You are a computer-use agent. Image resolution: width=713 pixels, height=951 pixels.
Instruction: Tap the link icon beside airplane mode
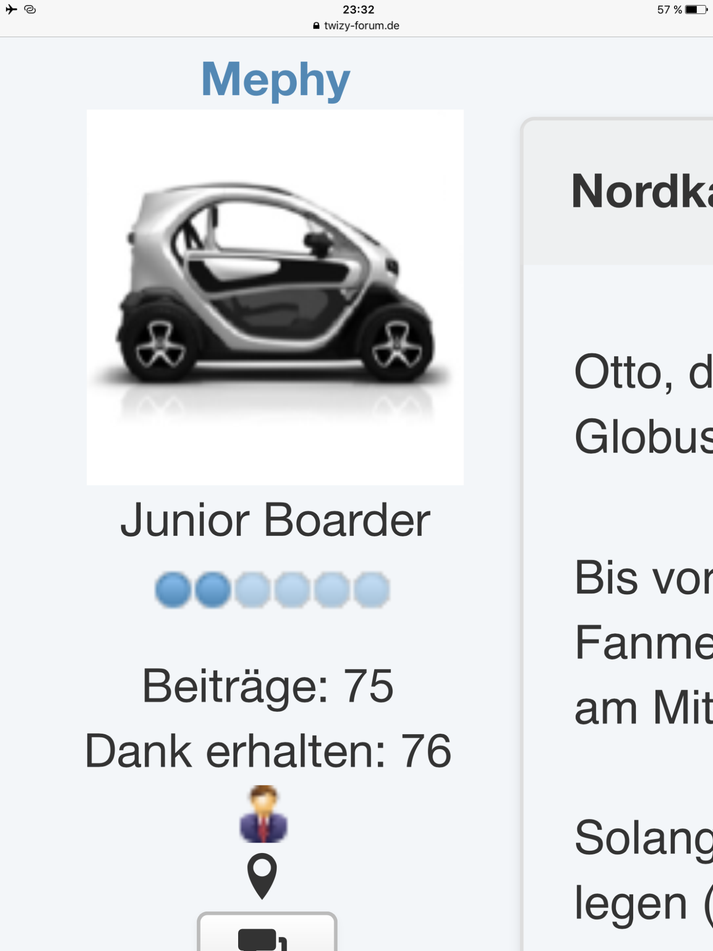pos(30,10)
